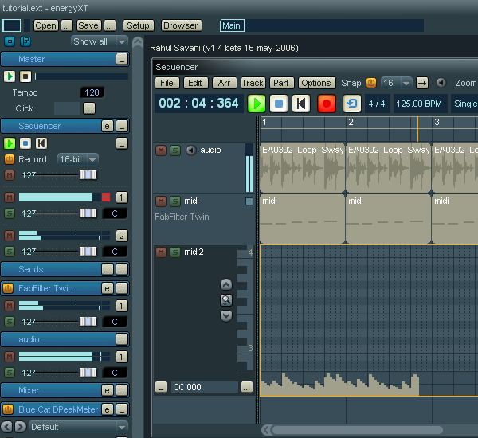Open FabFilter Twin editor e button
The image size is (478, 438).
coord(108,288)
